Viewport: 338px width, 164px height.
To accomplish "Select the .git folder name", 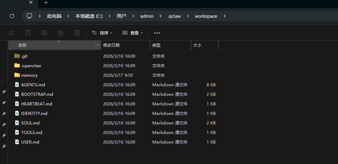I will tap(24, 56).
